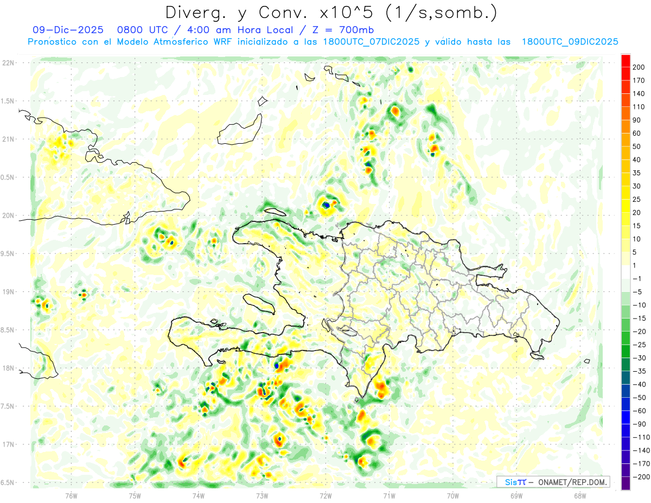The width and height of the screenshot is (651, 503).
Task: Click the colorbar value -5
Action: click(x=638, y=291)
